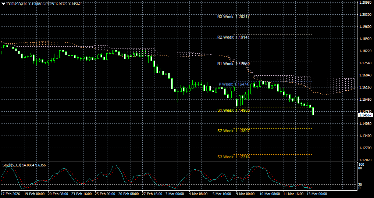Select the R1 Week resistance label

click(234, 64)
